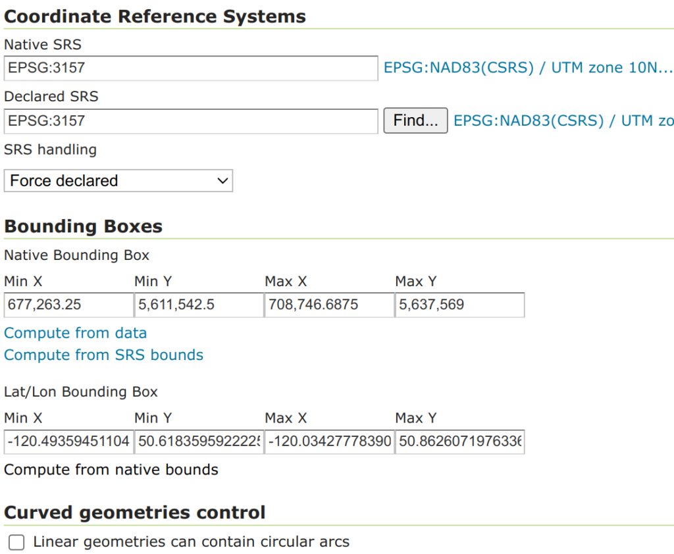Click the Compute from SRS bounds link
Image resolution: width=674 pixels, height=554 pixels.
pyautogui.click(x=103, y=355)
